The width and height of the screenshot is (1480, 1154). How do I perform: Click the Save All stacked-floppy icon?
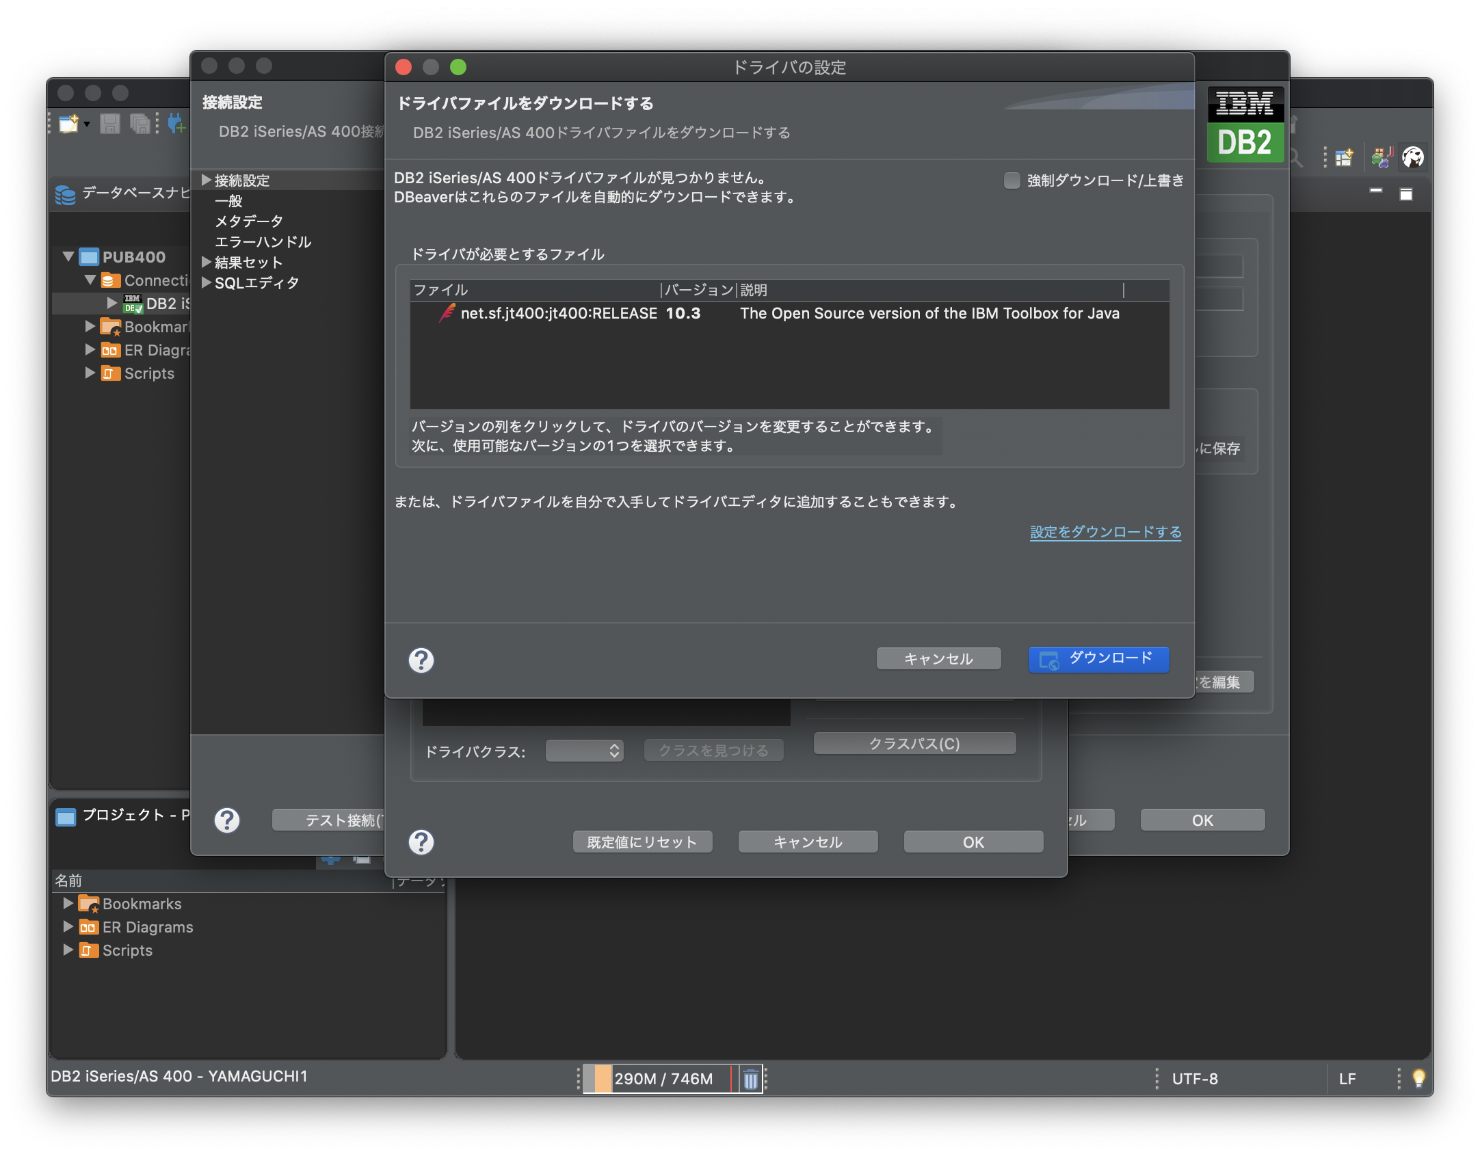click(x=140, y=124)
